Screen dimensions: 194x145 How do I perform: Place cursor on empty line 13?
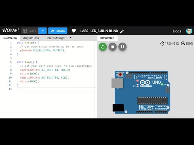coord(57,89)
